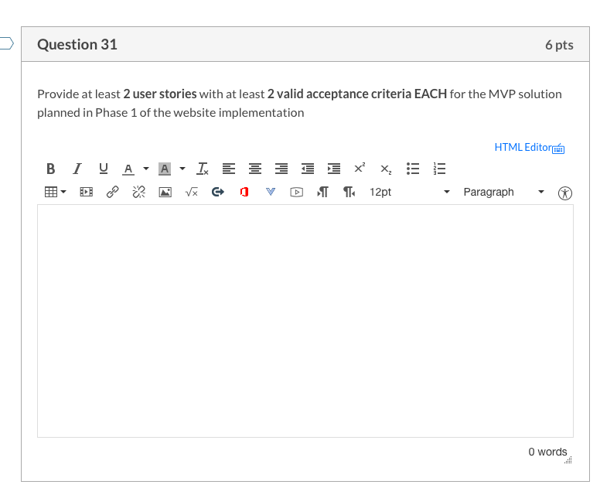Click the blue V-shaped tool icon

point(271,191)
